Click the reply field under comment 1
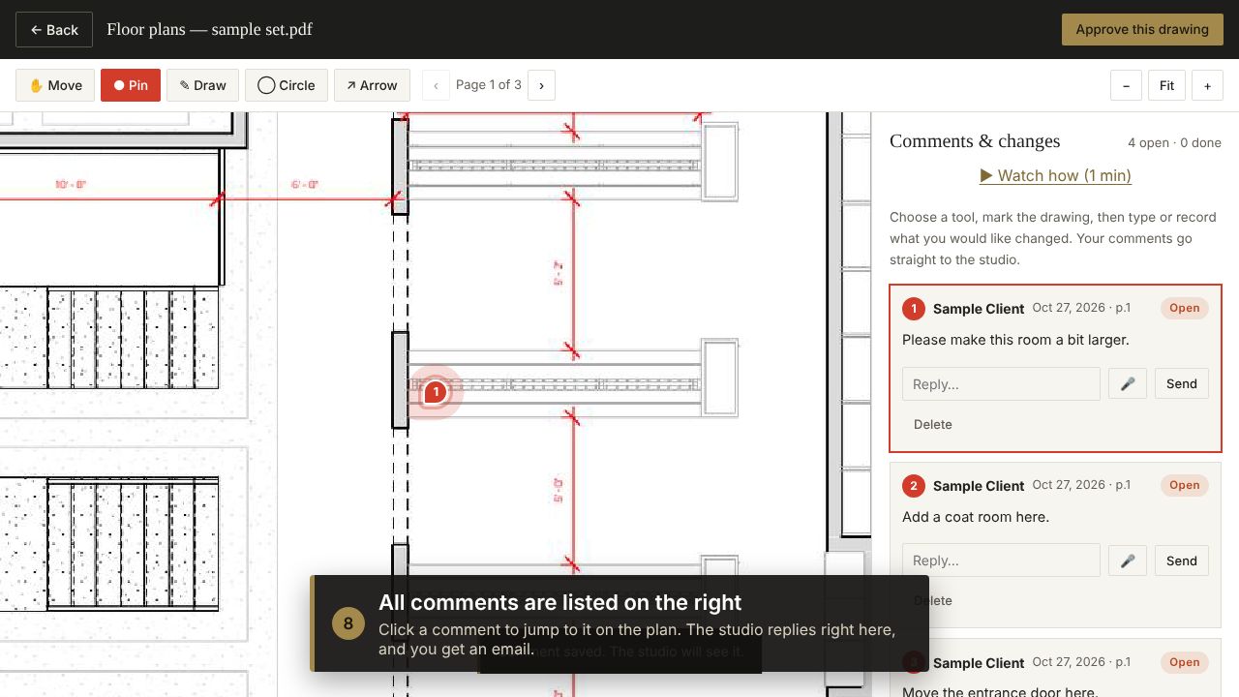Image resolution: width=1239 pixels, height=697 pixels. coord(1001,383)
